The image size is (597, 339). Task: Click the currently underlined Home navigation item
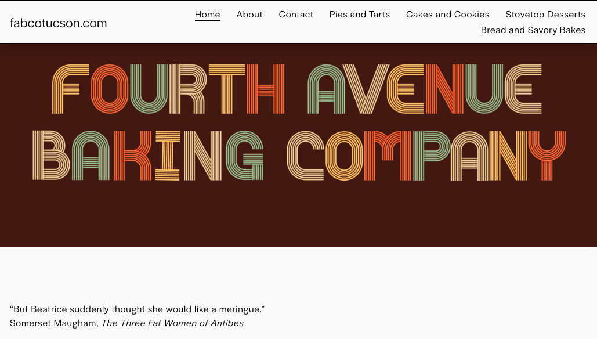point(207,15)
